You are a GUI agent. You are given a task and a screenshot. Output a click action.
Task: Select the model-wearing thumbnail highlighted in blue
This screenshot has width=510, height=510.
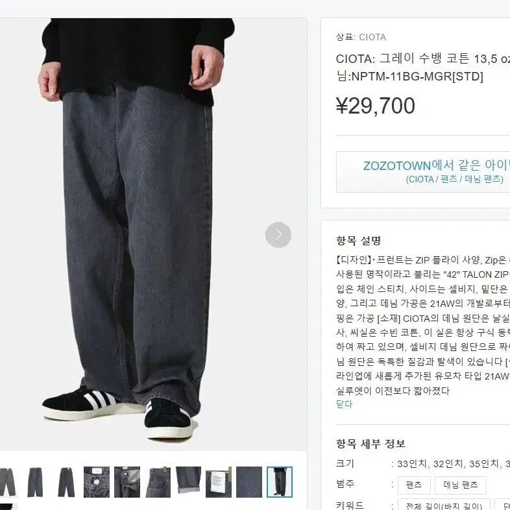(x=280, y=482)
